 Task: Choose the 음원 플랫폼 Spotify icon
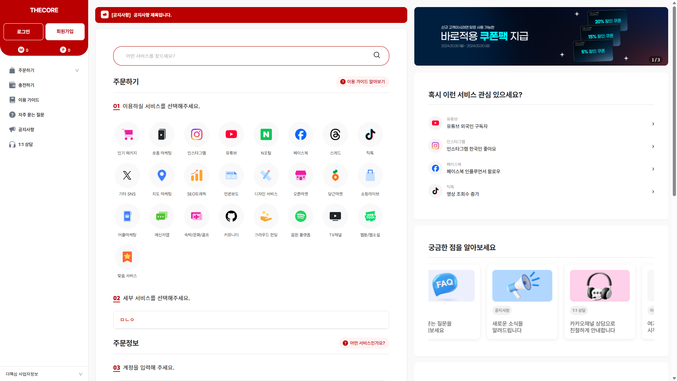301,216
